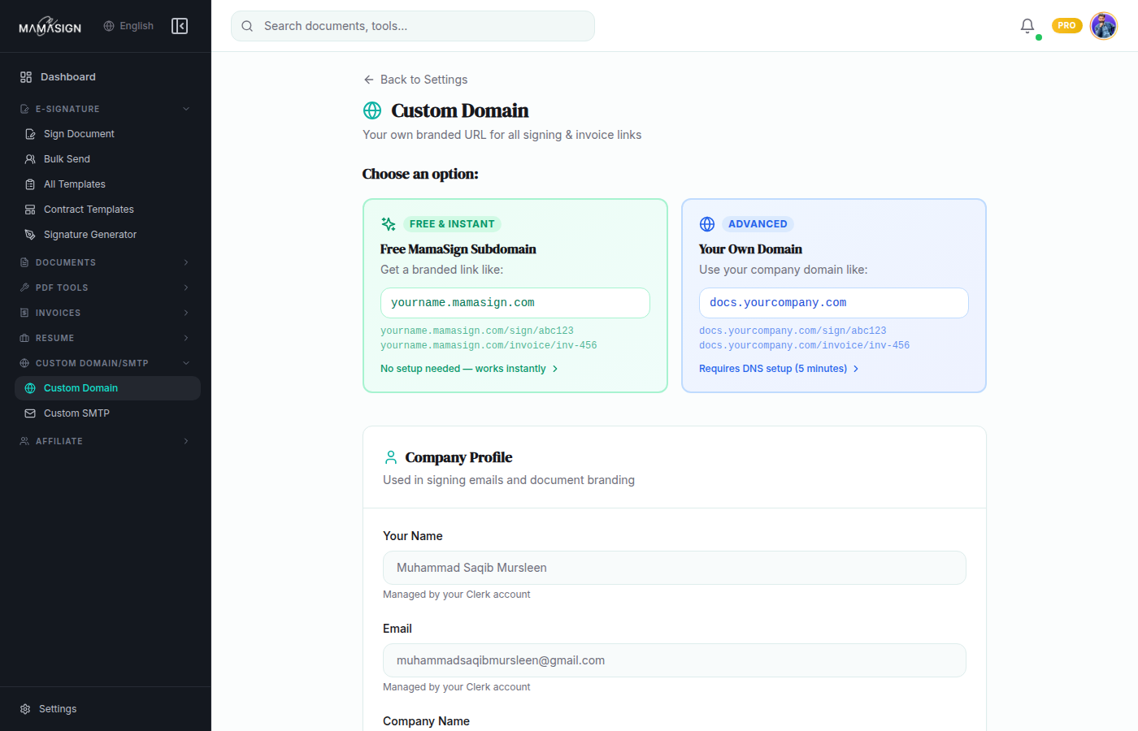Collapse the Custom Domain/SMTP section

(106, 363)
